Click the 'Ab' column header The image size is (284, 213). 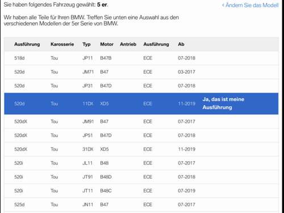coord(181,44)
